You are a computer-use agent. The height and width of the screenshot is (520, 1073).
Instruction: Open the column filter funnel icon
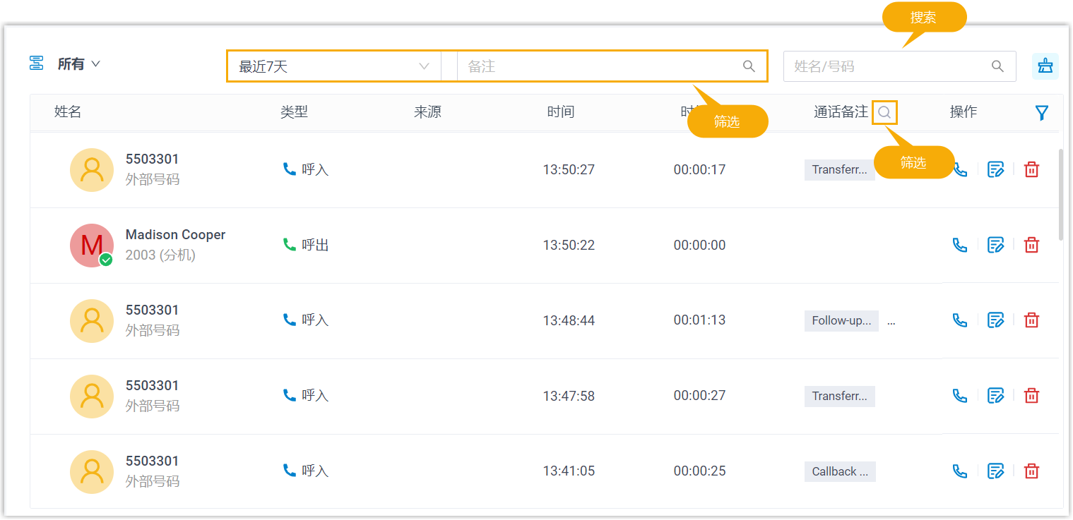click(x=1041, y=113)
